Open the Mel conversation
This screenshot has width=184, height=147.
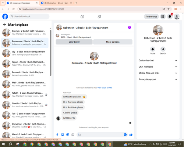tap(25, 84)
